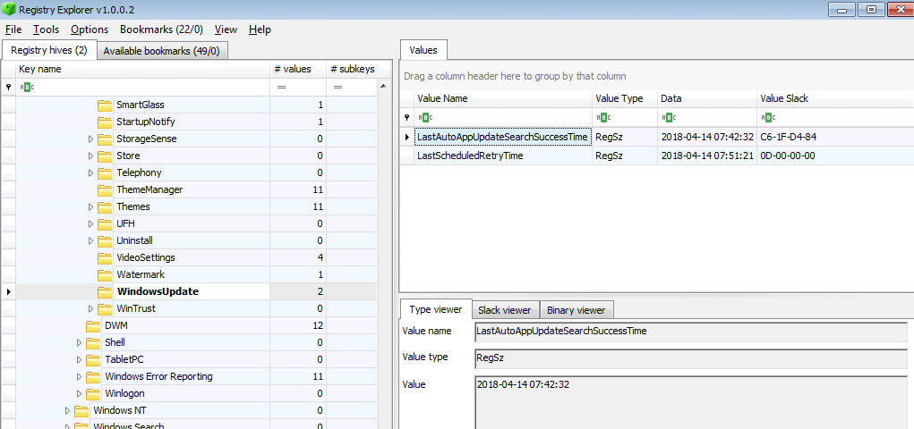Expand the StorageSense key
914x429 pixels.
click(90, 139)
